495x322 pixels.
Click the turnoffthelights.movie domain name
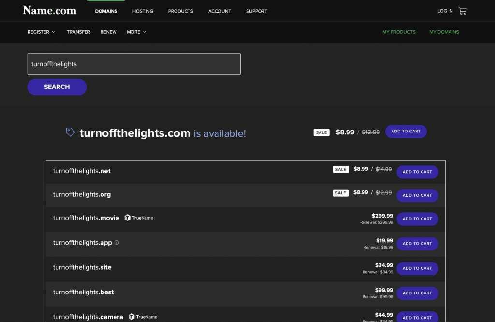click(86, 218)
